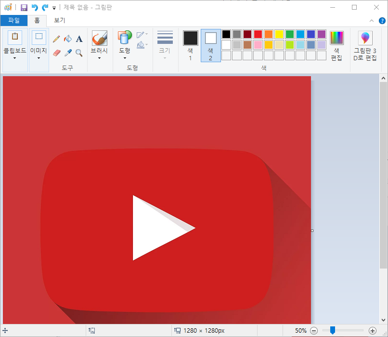Select Color 2 background button
388x337 pixels.
(210, 45)
